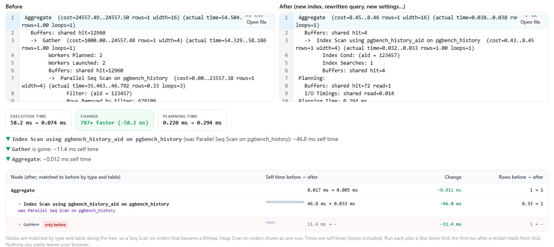Click 'Workers Launched: 2' line in Before plan
The image size is (554, 247).
tap(77, 63)
